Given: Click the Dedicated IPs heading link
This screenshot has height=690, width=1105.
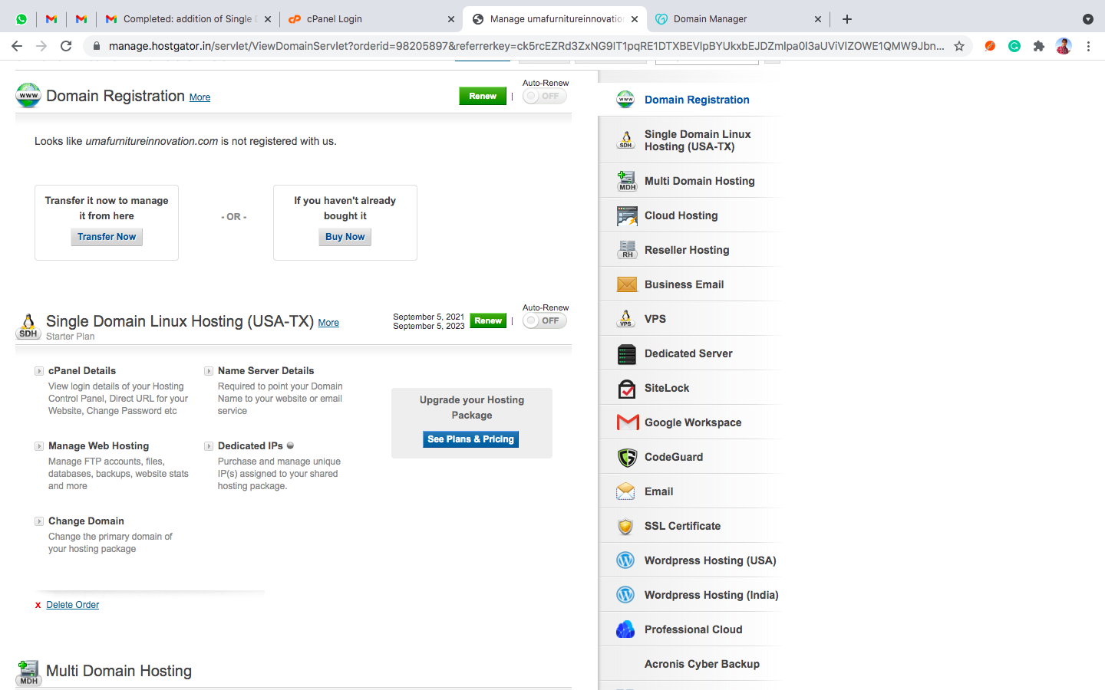Looking at the screenshot, I should 250,446.
